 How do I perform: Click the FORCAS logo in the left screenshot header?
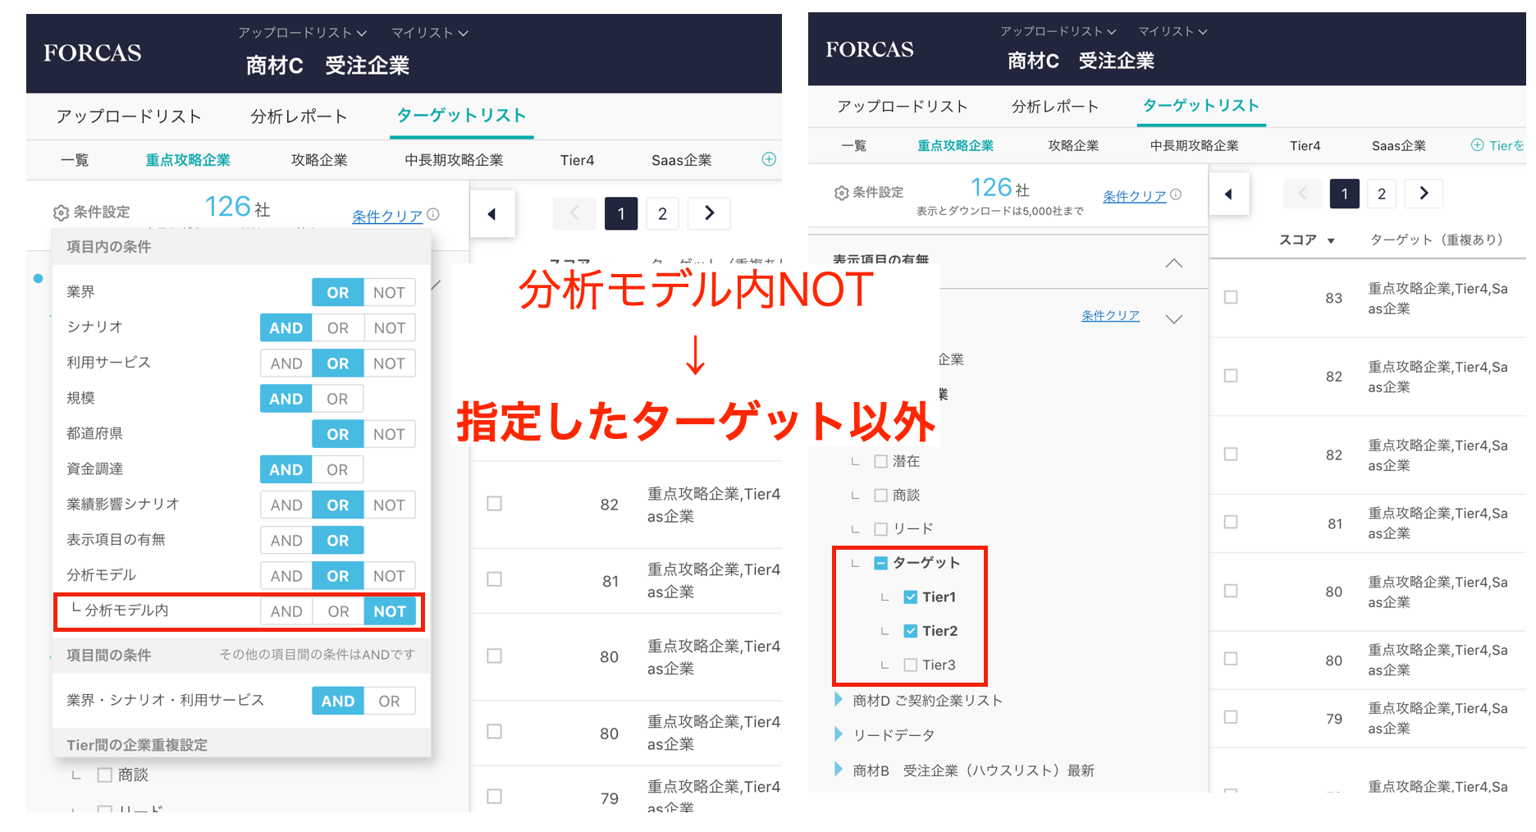pyautogui.click(x=93, y=53)
